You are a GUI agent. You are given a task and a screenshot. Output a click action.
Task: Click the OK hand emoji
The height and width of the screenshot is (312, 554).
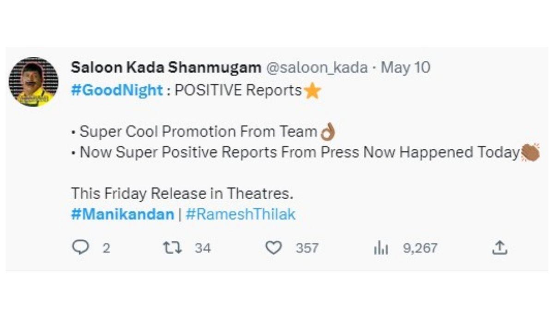(x=327, y=133)
